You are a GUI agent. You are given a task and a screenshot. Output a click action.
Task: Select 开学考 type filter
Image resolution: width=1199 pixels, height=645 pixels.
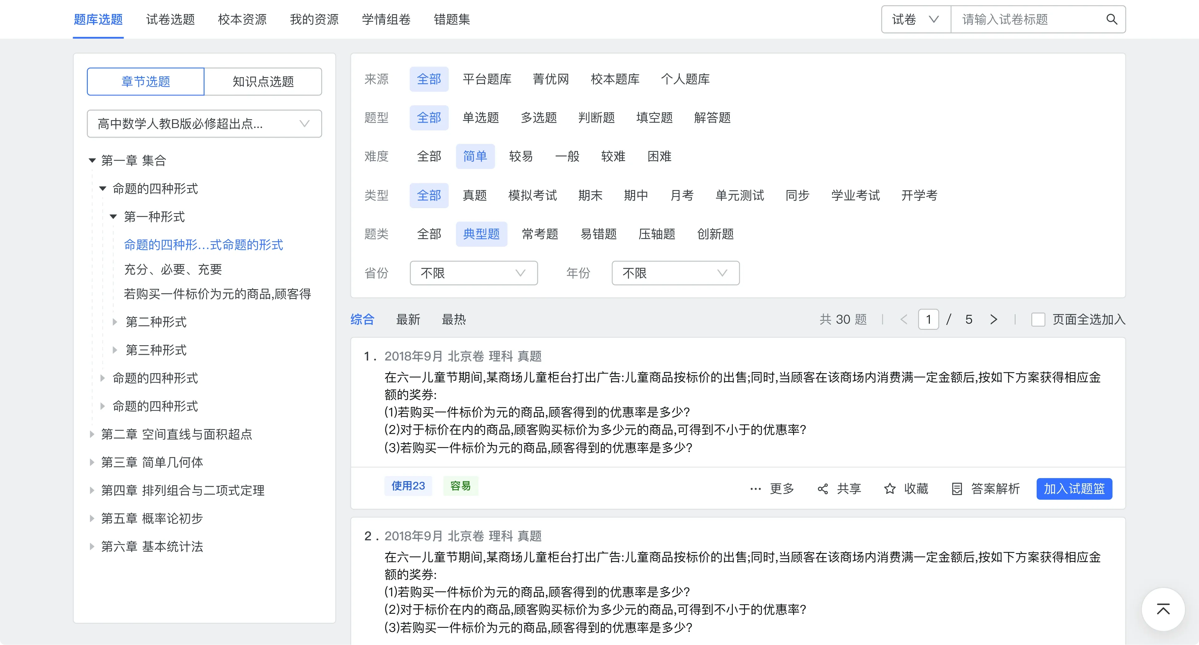[x=919, y=195]
